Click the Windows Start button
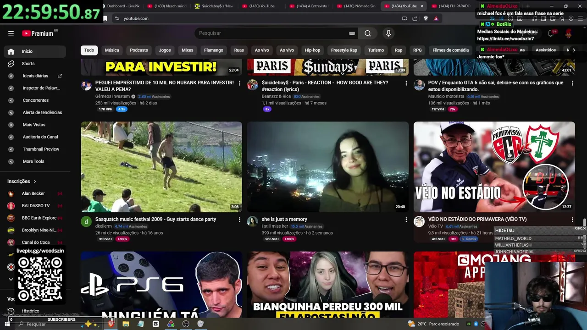The width and height of the screenshot is (587, 330). coord(7,324)
